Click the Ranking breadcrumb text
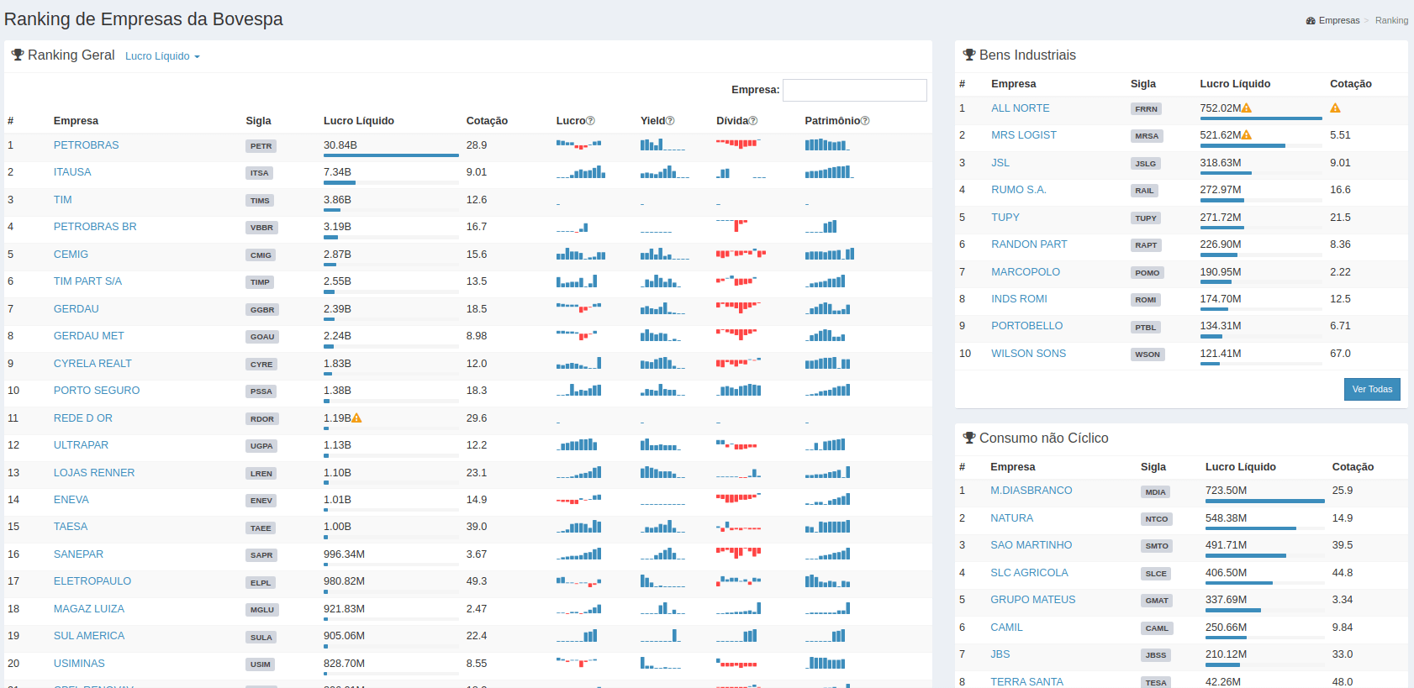Image resolution: width=1414 pixels, height=688 pixels. click(1391, 20)
